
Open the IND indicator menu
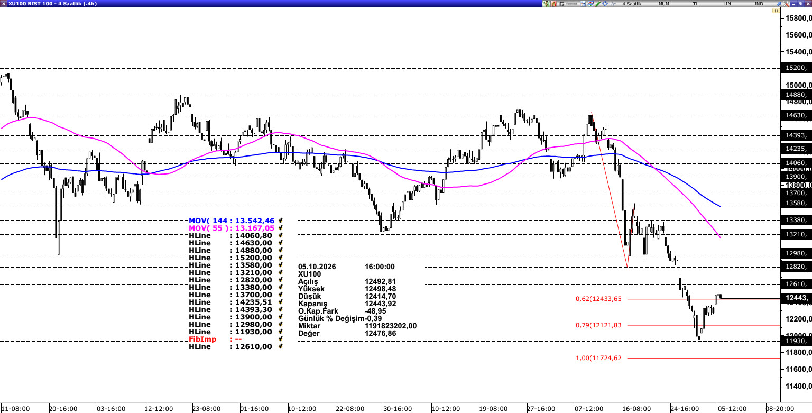pos(759,4)
